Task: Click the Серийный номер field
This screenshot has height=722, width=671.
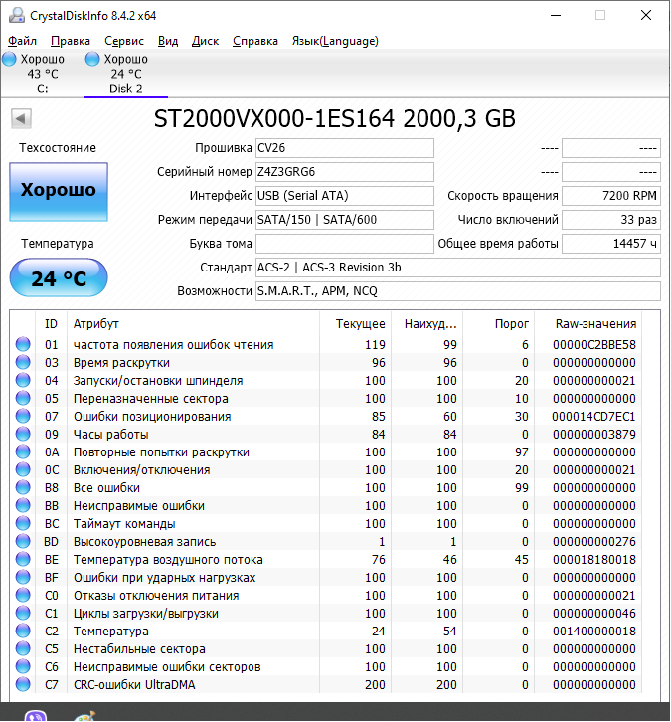Action: click(x=344, y=172)
